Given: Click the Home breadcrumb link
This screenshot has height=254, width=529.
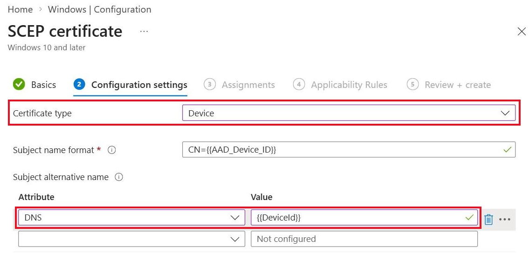Looking at the screenshot, I should click(20, 9).
